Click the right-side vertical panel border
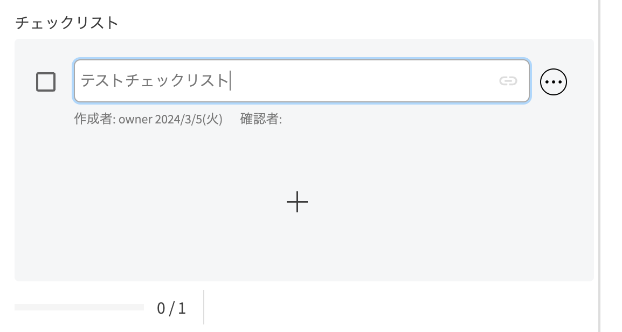This screenshot has width=622, height=332. click(x=599, y=162)
